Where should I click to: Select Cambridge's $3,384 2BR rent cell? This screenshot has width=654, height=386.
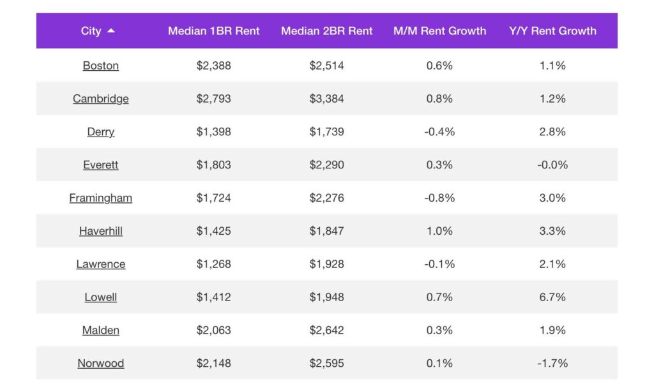pos(326,99)
